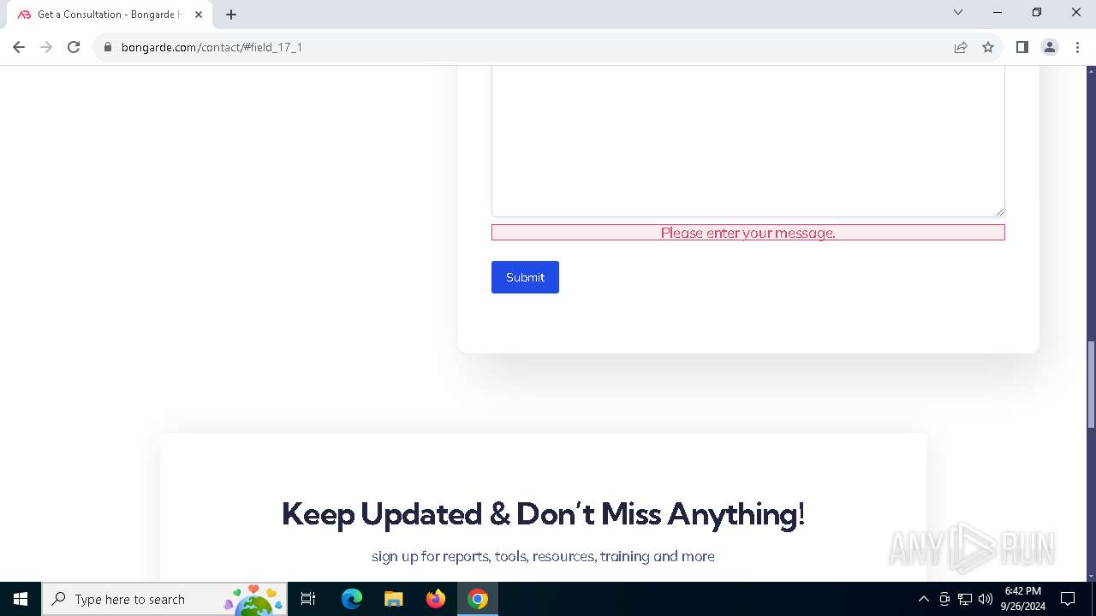Go back to the previous page
Image resolution: width=1096 pixels, height=616 pixels.
tap(19, 47)
